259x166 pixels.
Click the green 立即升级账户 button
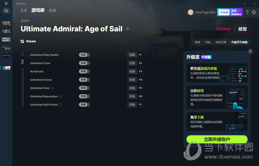pyautogui.click(x=217, y=139)
